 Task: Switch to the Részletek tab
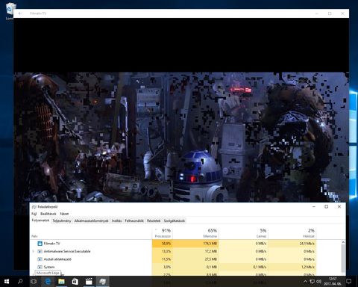[x=154, y=220]
